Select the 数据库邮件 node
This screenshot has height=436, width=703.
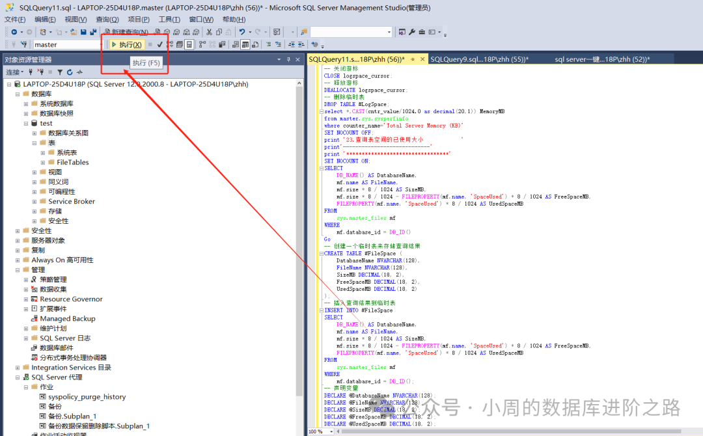coord(57,347)
